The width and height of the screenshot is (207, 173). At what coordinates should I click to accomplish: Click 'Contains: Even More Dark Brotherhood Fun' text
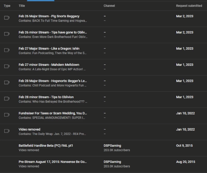pos(53,37)
